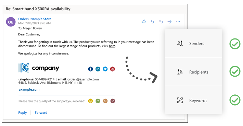The height and width of the screenshot is (126, 243).
Task: Click the Reply all double-arrow icon
Action: tap(161, 21)
